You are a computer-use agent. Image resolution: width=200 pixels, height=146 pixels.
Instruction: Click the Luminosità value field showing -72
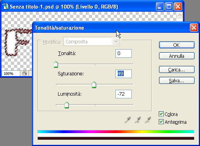(x=124, y=94)
